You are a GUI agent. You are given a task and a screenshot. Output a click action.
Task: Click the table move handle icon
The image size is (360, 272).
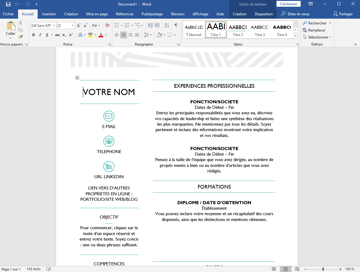[77, 78]
